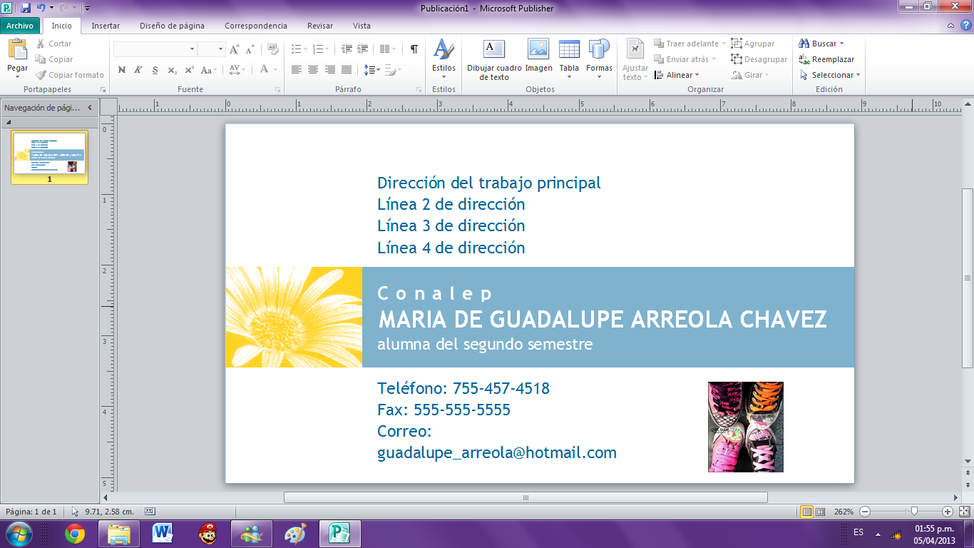Click the subscript icon
974x548 pixels.
(x=171, y=70)
